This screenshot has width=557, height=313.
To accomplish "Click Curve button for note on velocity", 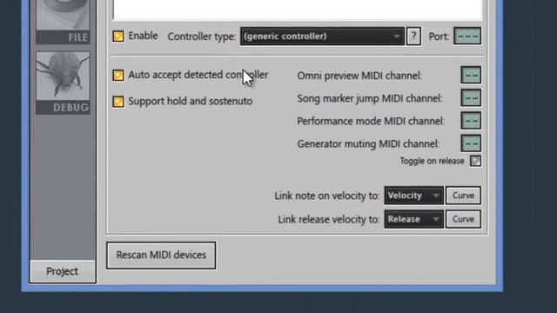I will click(x=463, y=196).
